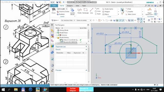164x92 pixels.
Task: Open the Web Browser sidebar tab
Action: point(52,59)
